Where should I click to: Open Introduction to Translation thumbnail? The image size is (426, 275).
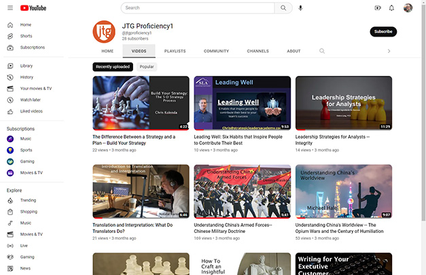click(141, 191)
